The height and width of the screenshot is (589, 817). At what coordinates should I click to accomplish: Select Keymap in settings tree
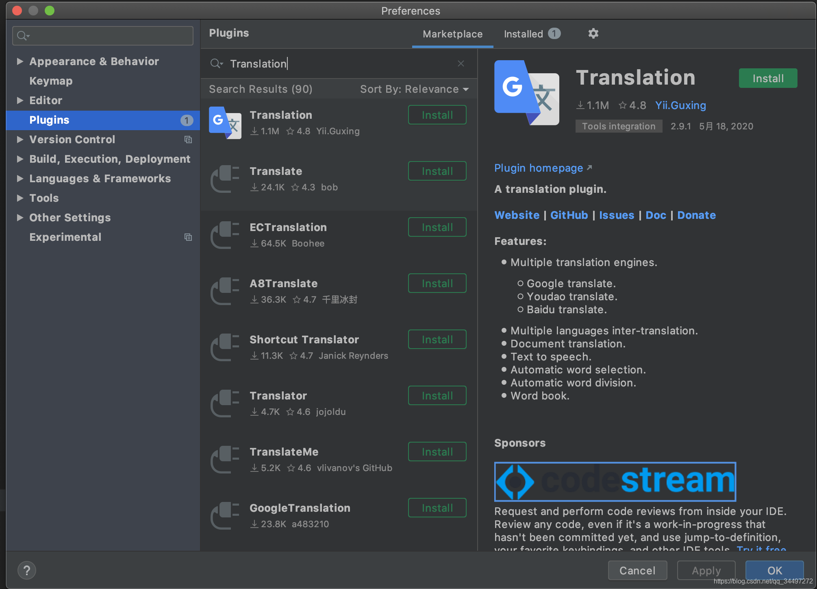(51, 81)
